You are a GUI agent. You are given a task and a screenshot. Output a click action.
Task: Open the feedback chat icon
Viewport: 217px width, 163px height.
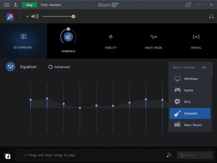pos(188,5)
